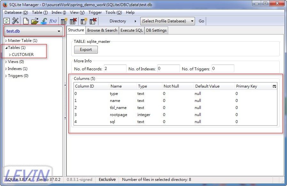The height and width of the screenshot is (186, 287).
Task: Click the create table icon
Action: pos(64,21)
